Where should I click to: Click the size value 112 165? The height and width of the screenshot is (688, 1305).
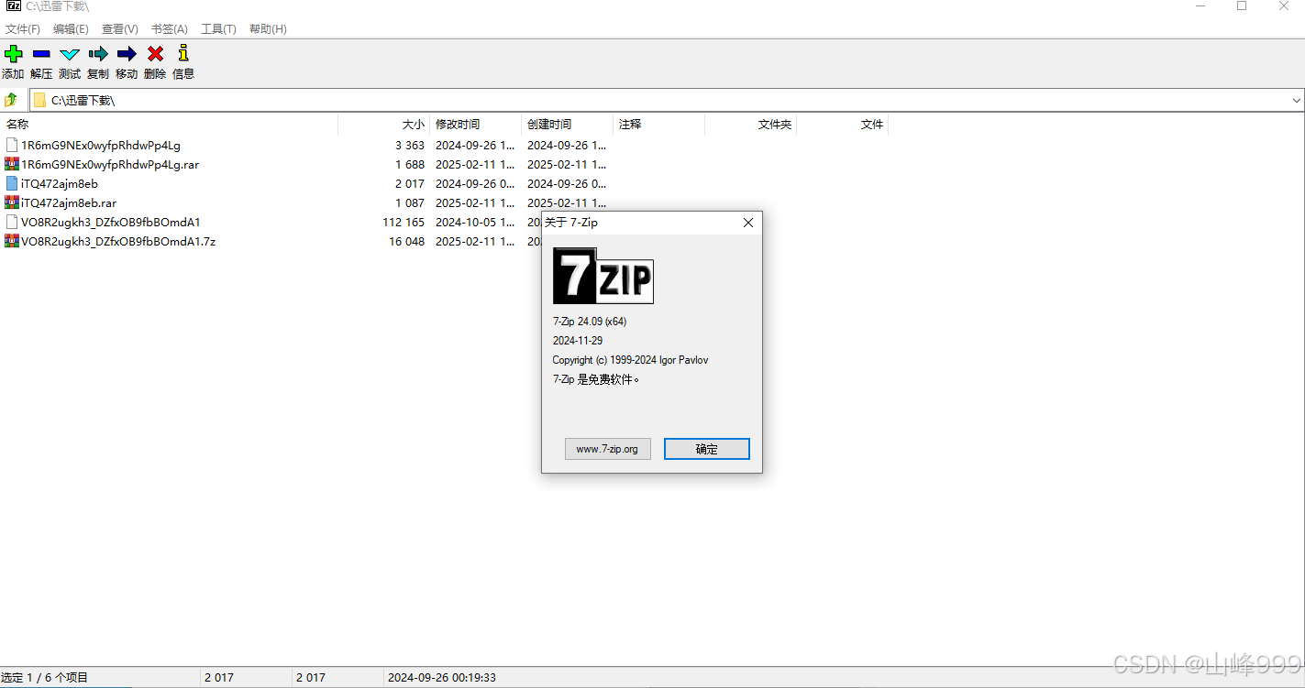404,222
